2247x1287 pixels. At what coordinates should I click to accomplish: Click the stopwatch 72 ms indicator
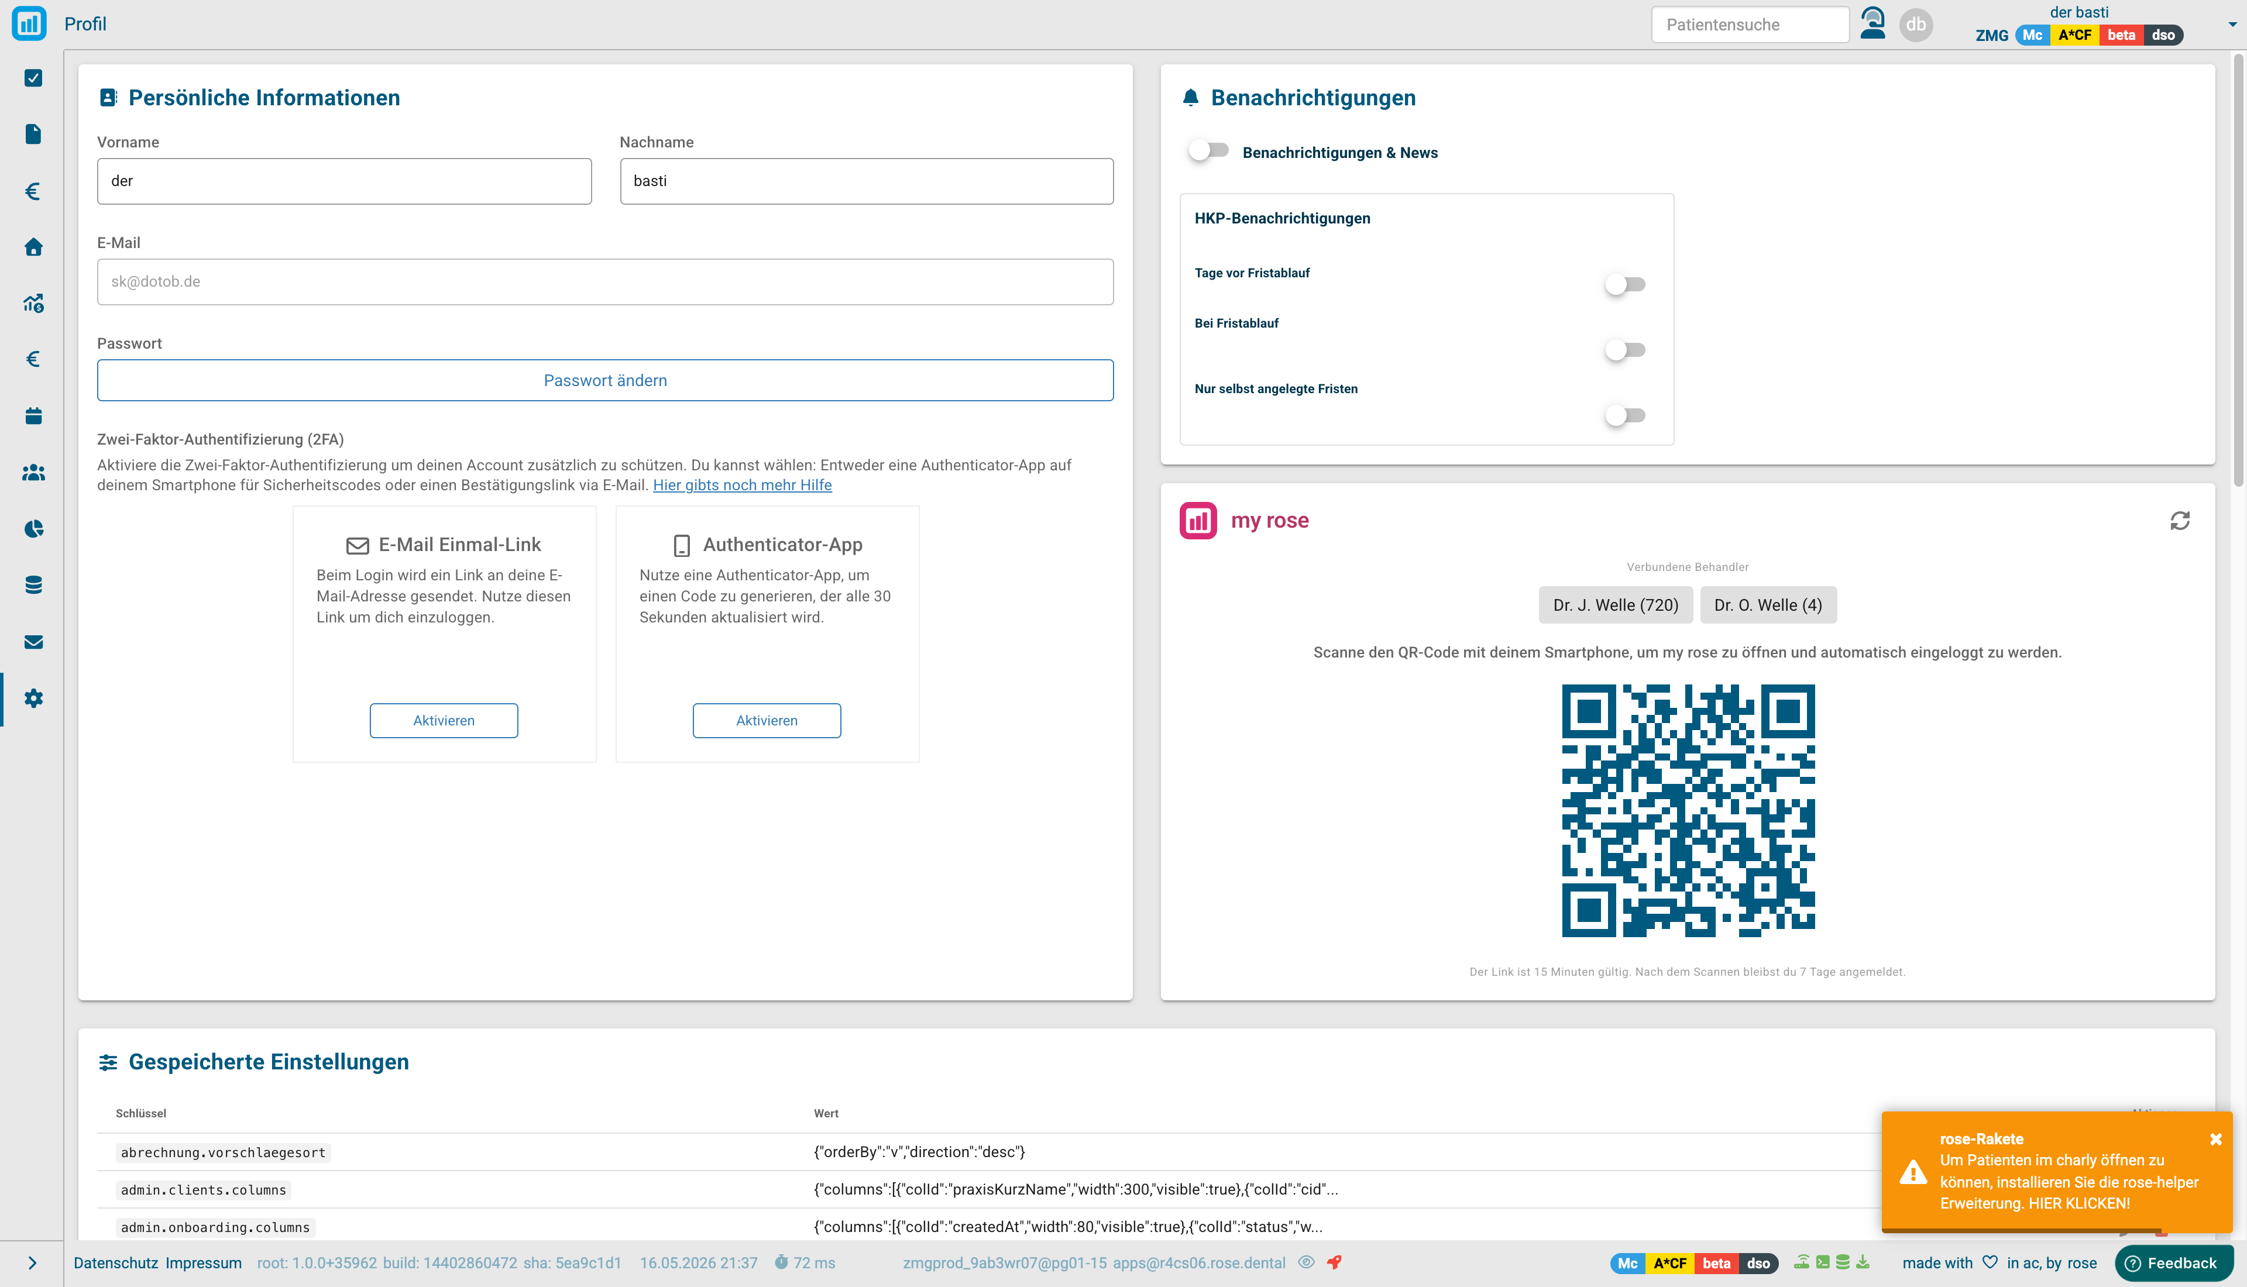pos(805,1263)
